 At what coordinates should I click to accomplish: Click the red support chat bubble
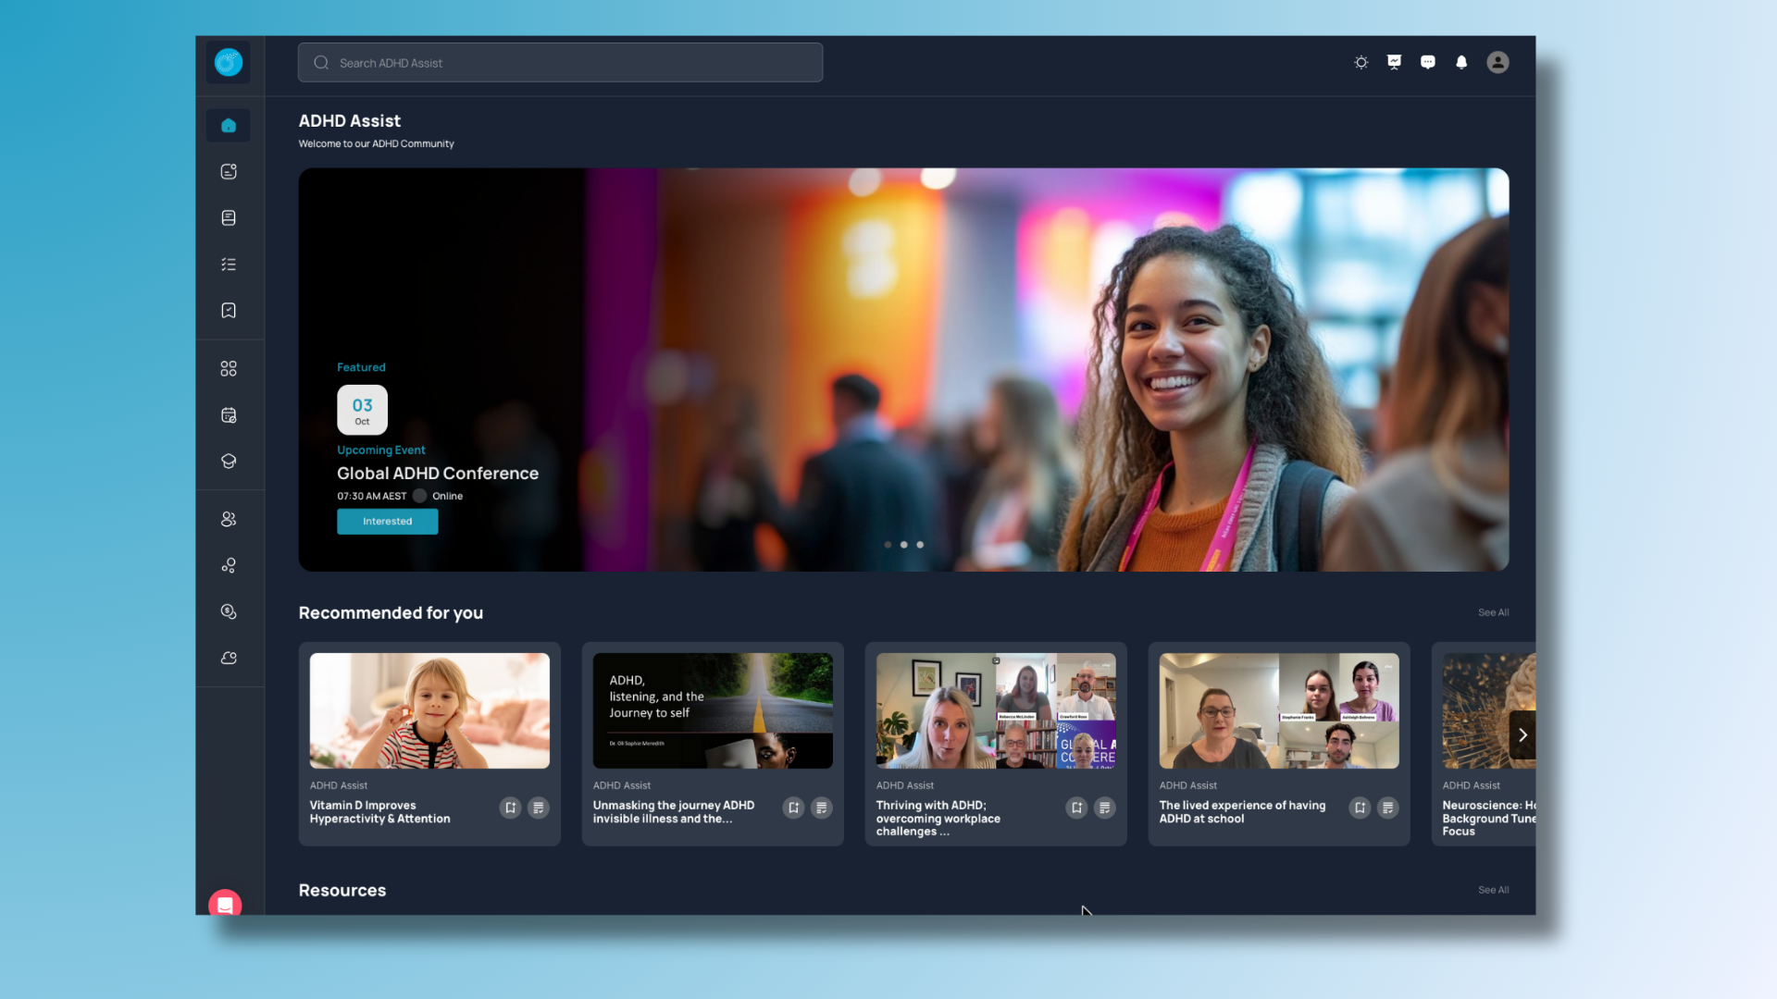pos(225,904)
